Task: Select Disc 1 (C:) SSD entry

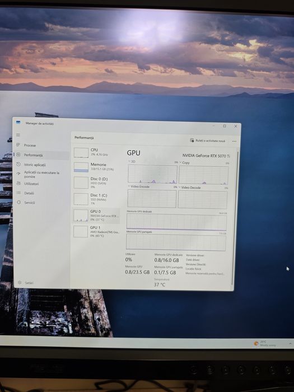Action: click(96, 199)
